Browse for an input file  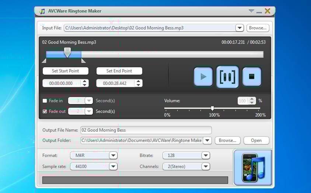(258, 28)
